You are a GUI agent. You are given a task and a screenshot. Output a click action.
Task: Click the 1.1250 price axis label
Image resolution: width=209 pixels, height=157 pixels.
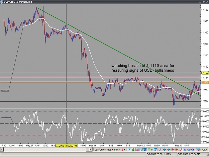click(x=205, y=44)
